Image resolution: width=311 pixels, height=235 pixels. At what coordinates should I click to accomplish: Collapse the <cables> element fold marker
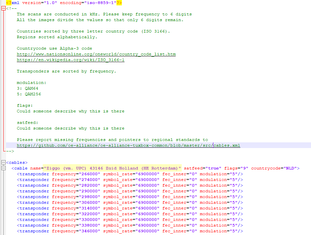point(3,162)
